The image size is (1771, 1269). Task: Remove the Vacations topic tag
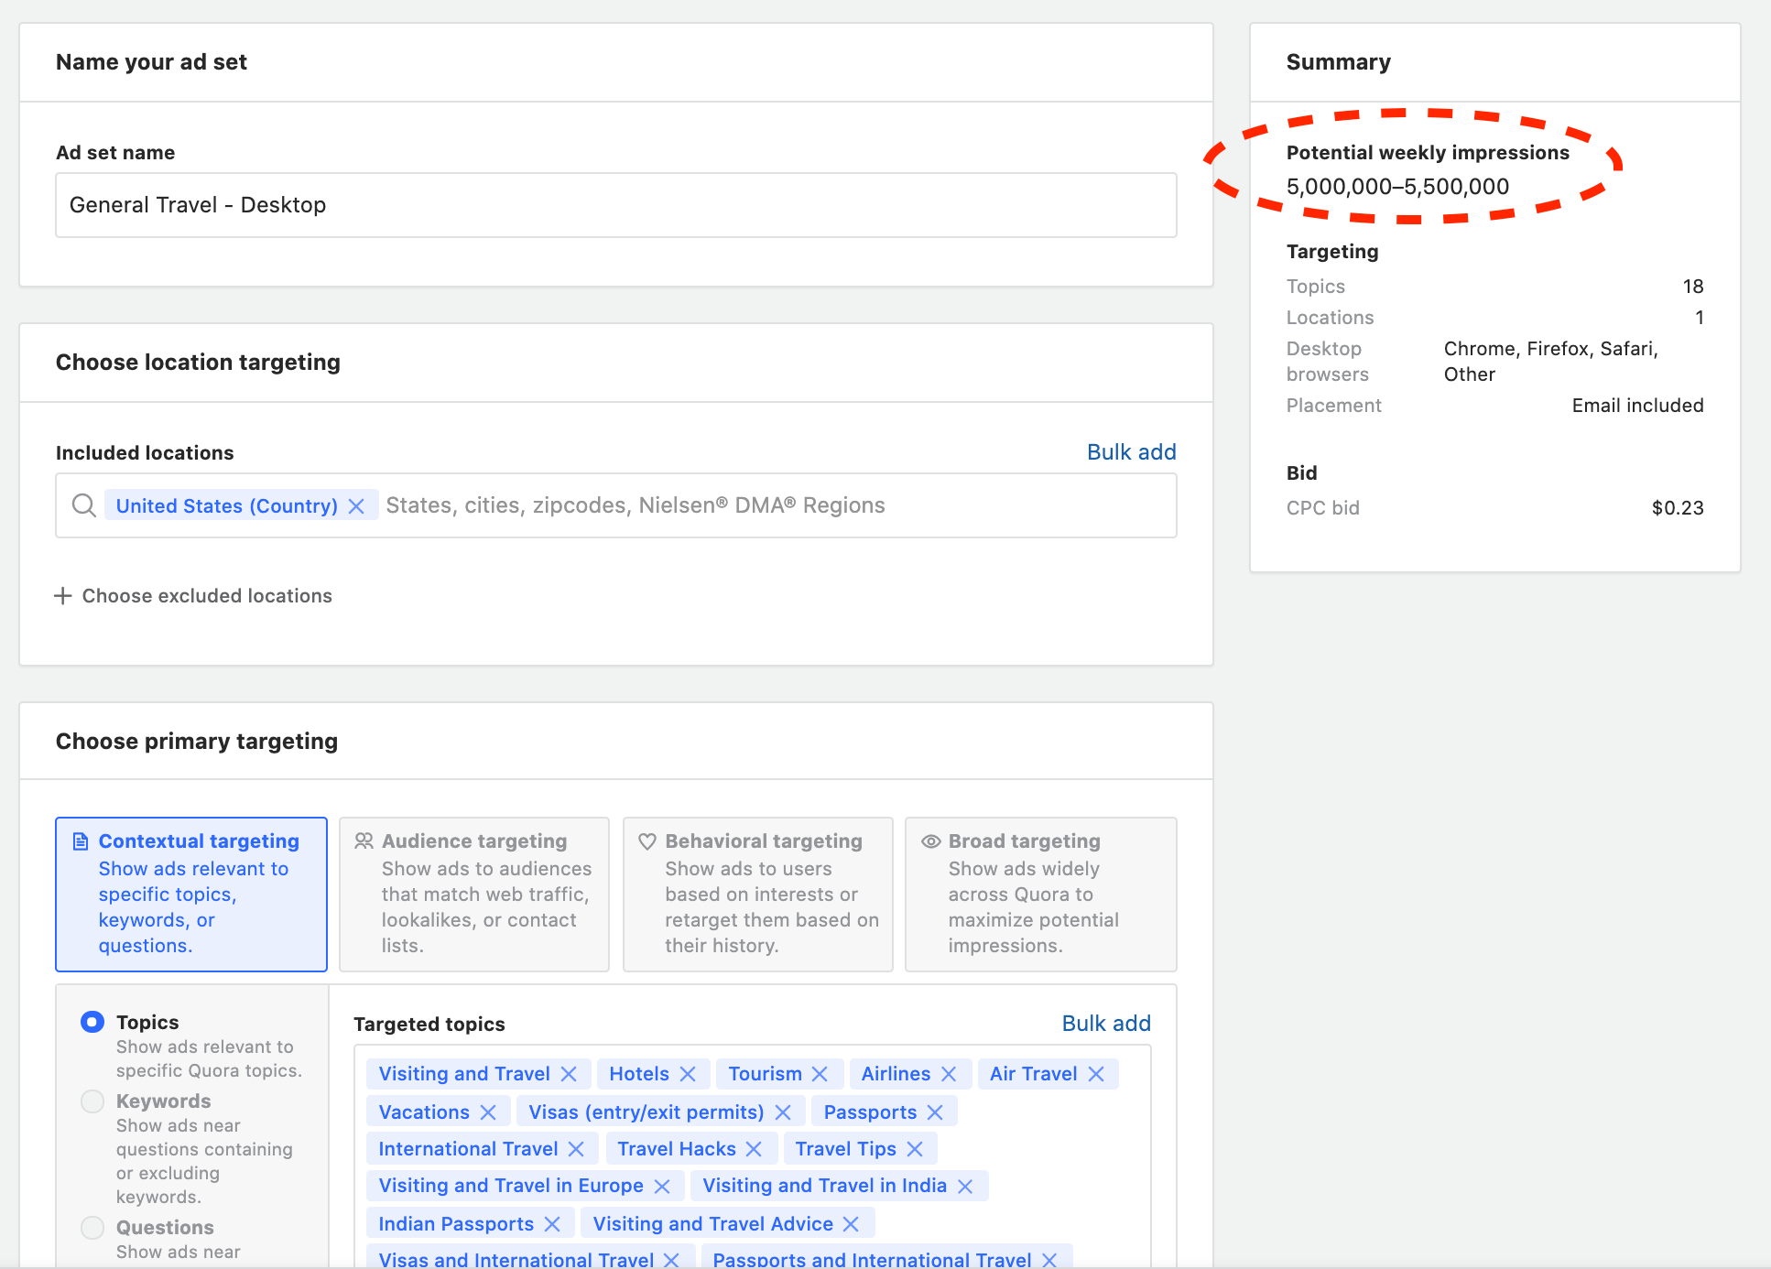tap(488, 1112)
